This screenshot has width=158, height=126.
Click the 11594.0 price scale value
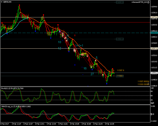tap(154, 7)
